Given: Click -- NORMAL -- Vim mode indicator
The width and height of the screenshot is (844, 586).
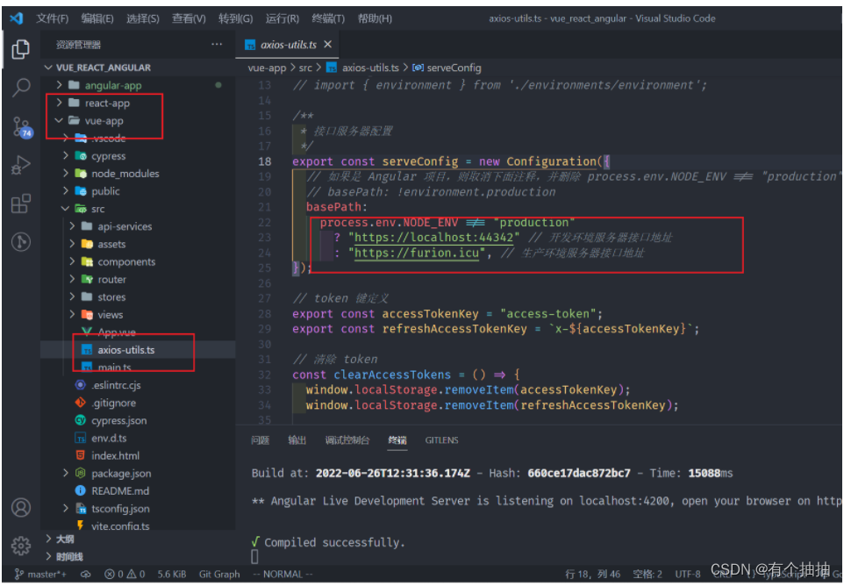Looking at the screenshot, I should coord(283,574).
